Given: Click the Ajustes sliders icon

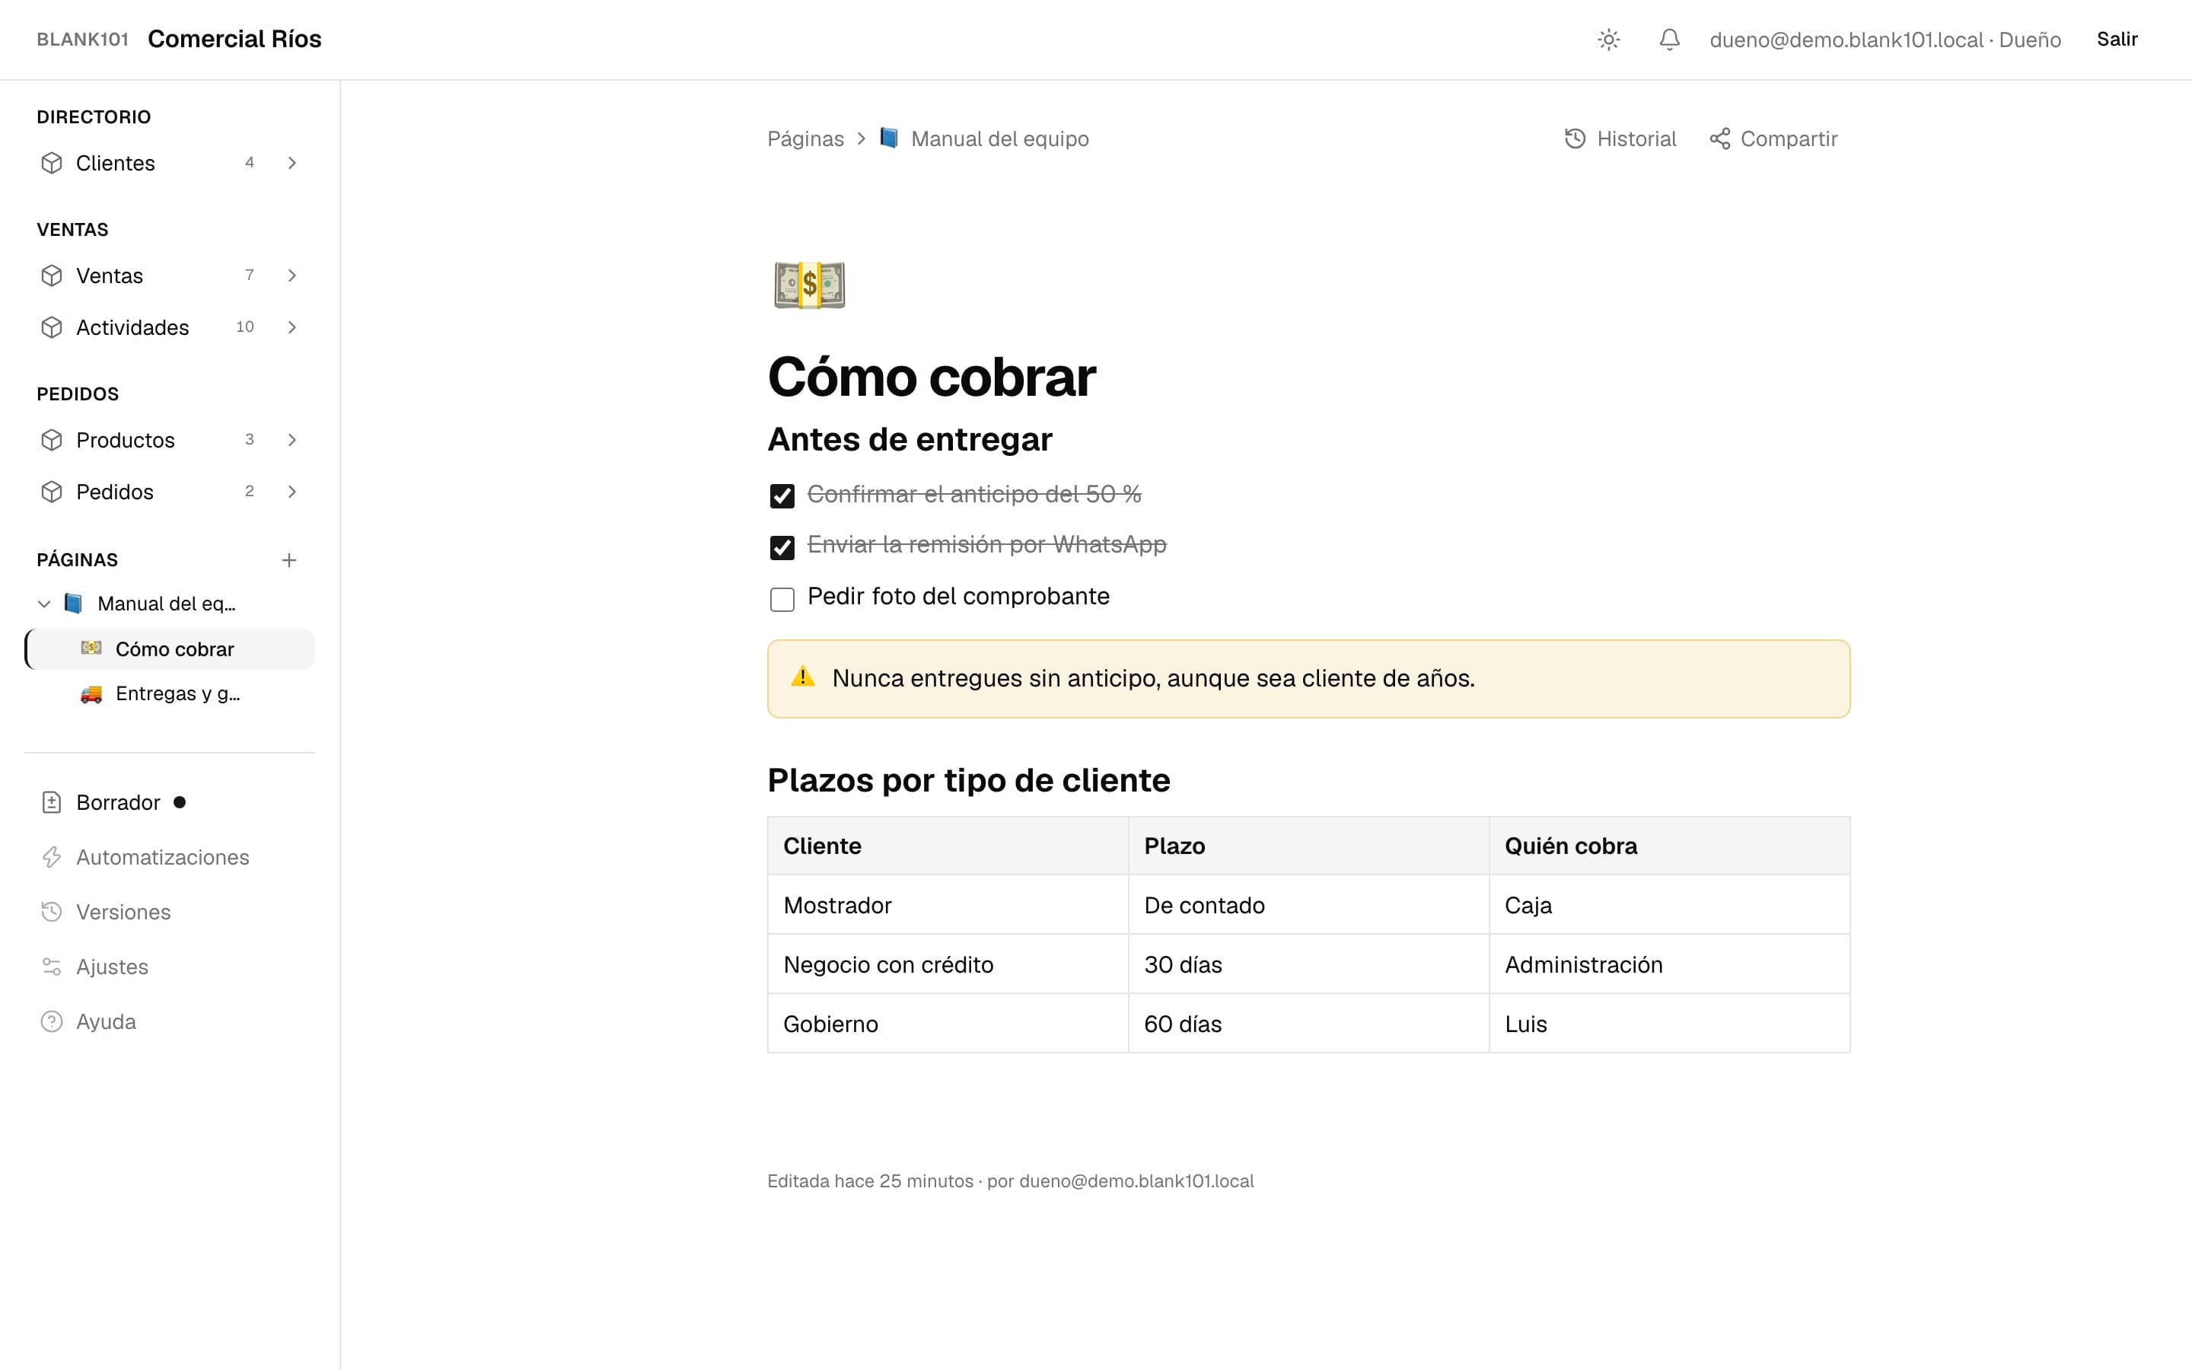Looking at the screenshot, I should click(x=52, y=967).
